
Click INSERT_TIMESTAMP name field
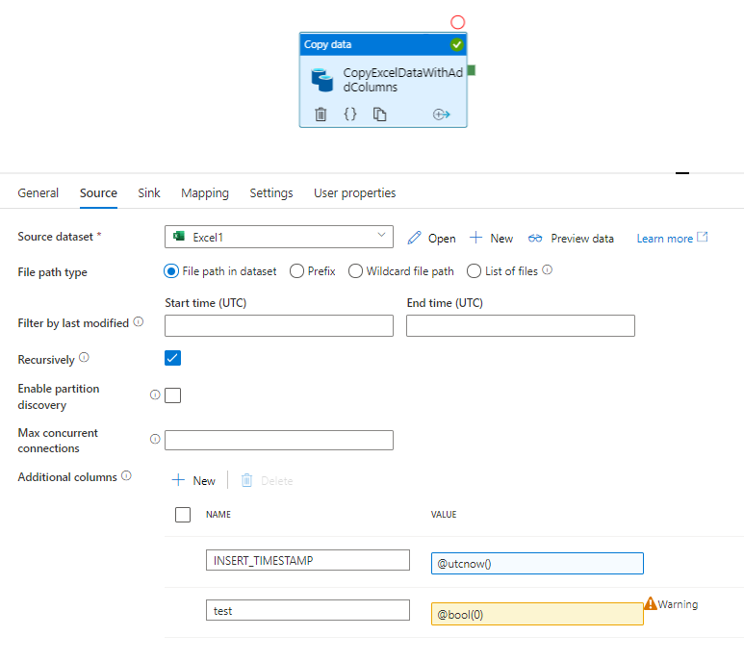308,560
